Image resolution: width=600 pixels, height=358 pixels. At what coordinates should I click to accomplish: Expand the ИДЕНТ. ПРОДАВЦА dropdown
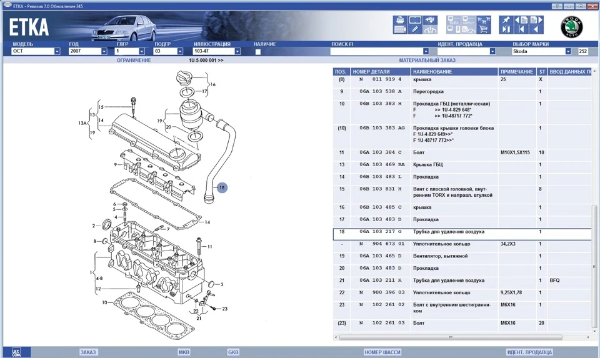pos(492,51)
